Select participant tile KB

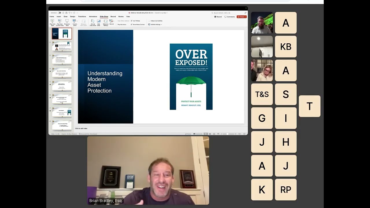click(286, 47)
